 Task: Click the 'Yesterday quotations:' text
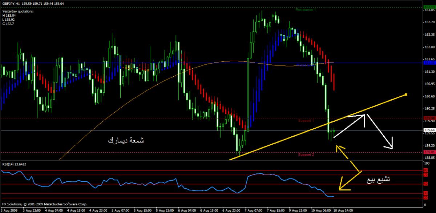pyautogui.click(x=18, y=11)
